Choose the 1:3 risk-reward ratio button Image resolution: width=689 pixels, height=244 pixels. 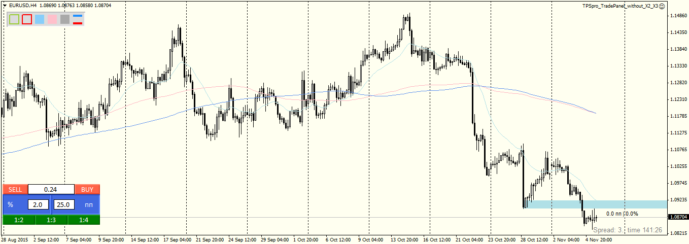(x=51, y=220)
